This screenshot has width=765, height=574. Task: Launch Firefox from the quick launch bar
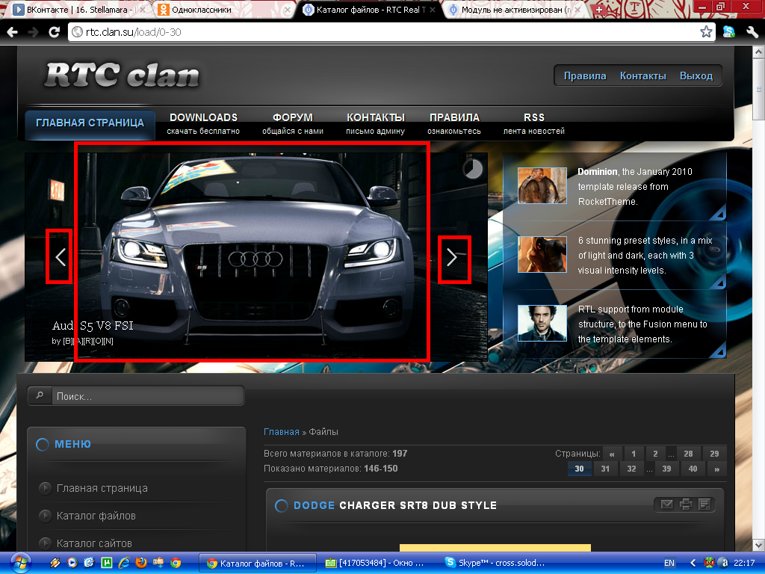pyautogui.click(x=141, y=563)
